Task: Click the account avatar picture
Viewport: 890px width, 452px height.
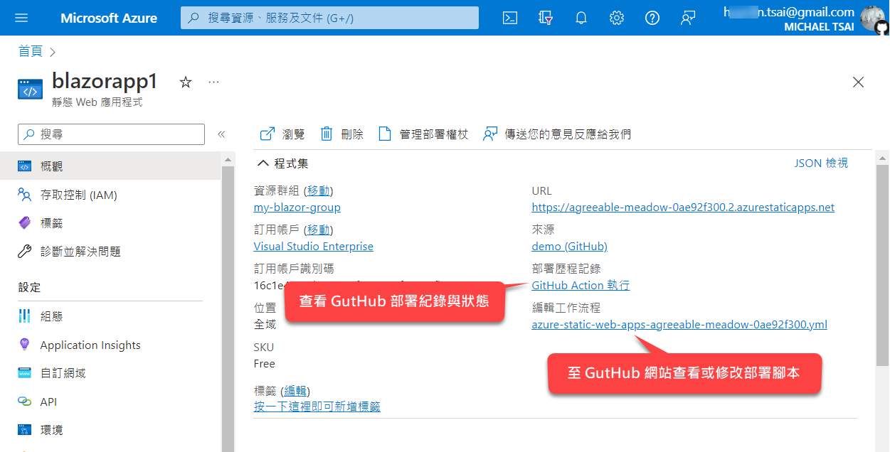Action: click(x=874, y=19)
